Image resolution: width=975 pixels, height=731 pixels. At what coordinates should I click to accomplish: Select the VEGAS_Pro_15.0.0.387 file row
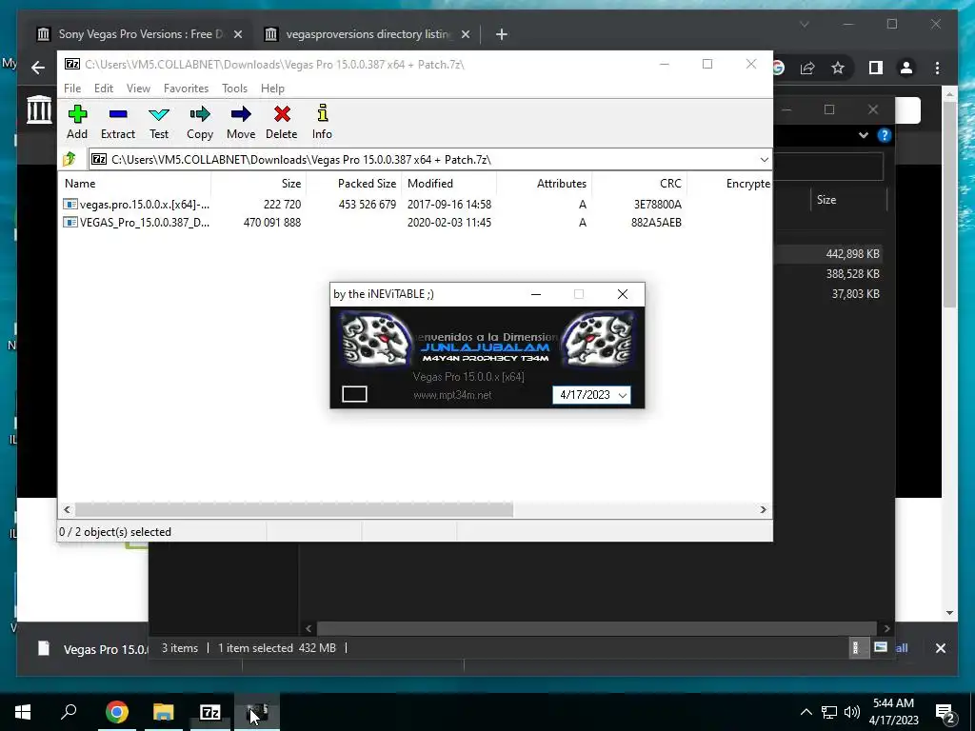[415, 223]
